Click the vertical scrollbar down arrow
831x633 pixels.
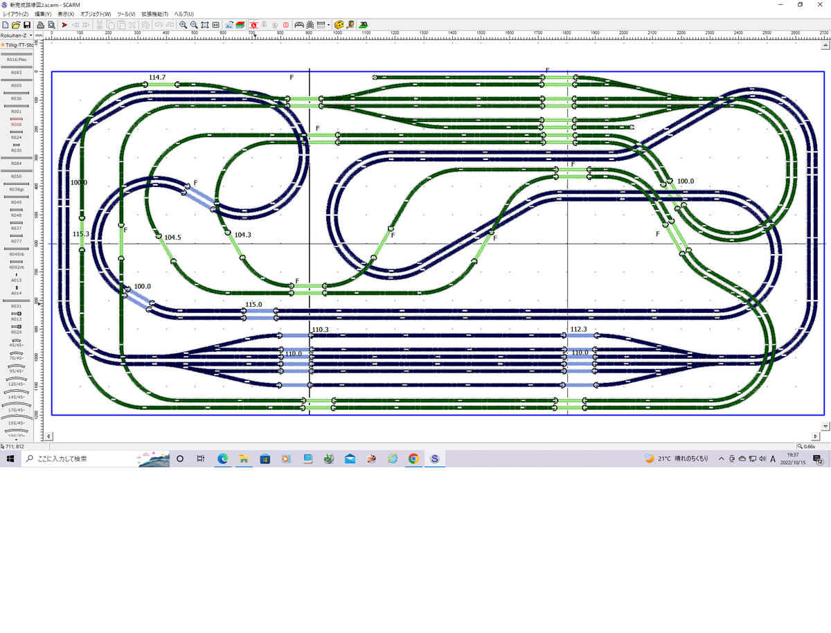click(825, 426)
